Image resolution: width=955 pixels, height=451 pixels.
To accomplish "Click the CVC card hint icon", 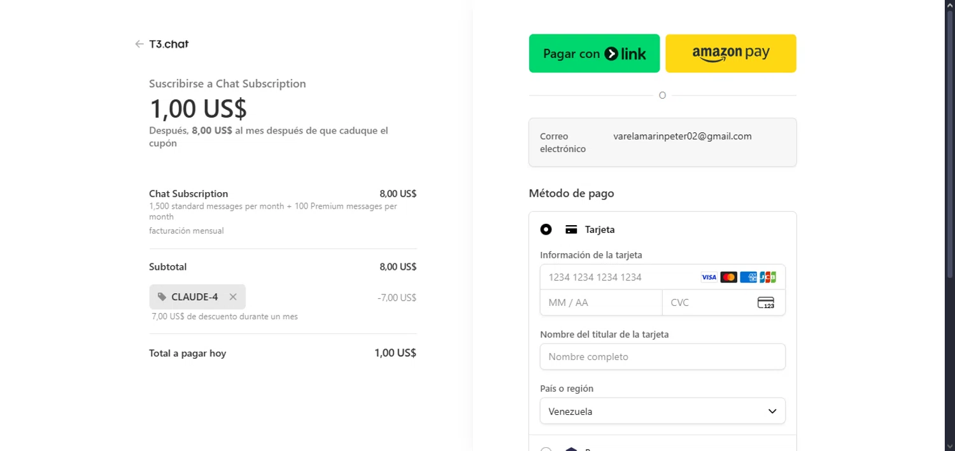I will click(766, 303).
